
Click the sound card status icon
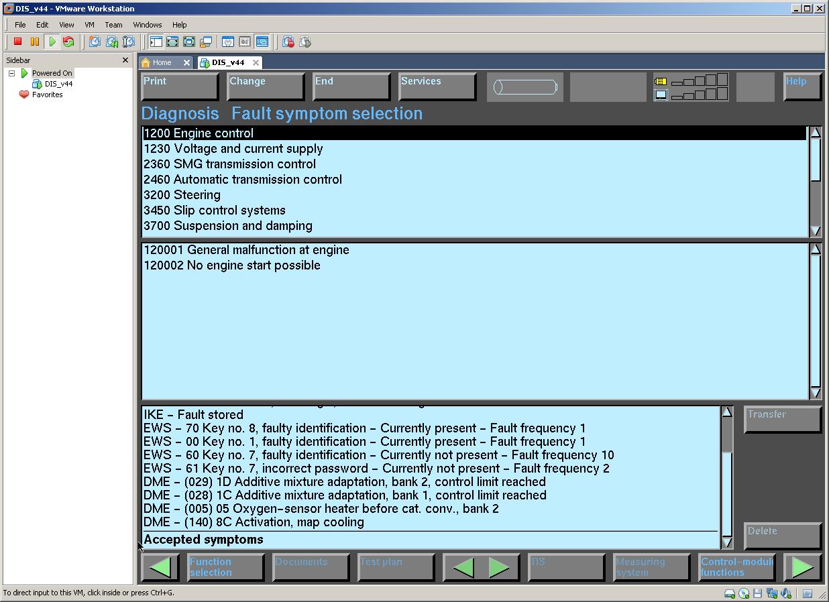(785, 593)
